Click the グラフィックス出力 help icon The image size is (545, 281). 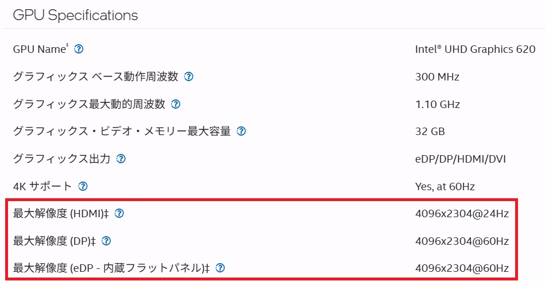coord(121,159)
